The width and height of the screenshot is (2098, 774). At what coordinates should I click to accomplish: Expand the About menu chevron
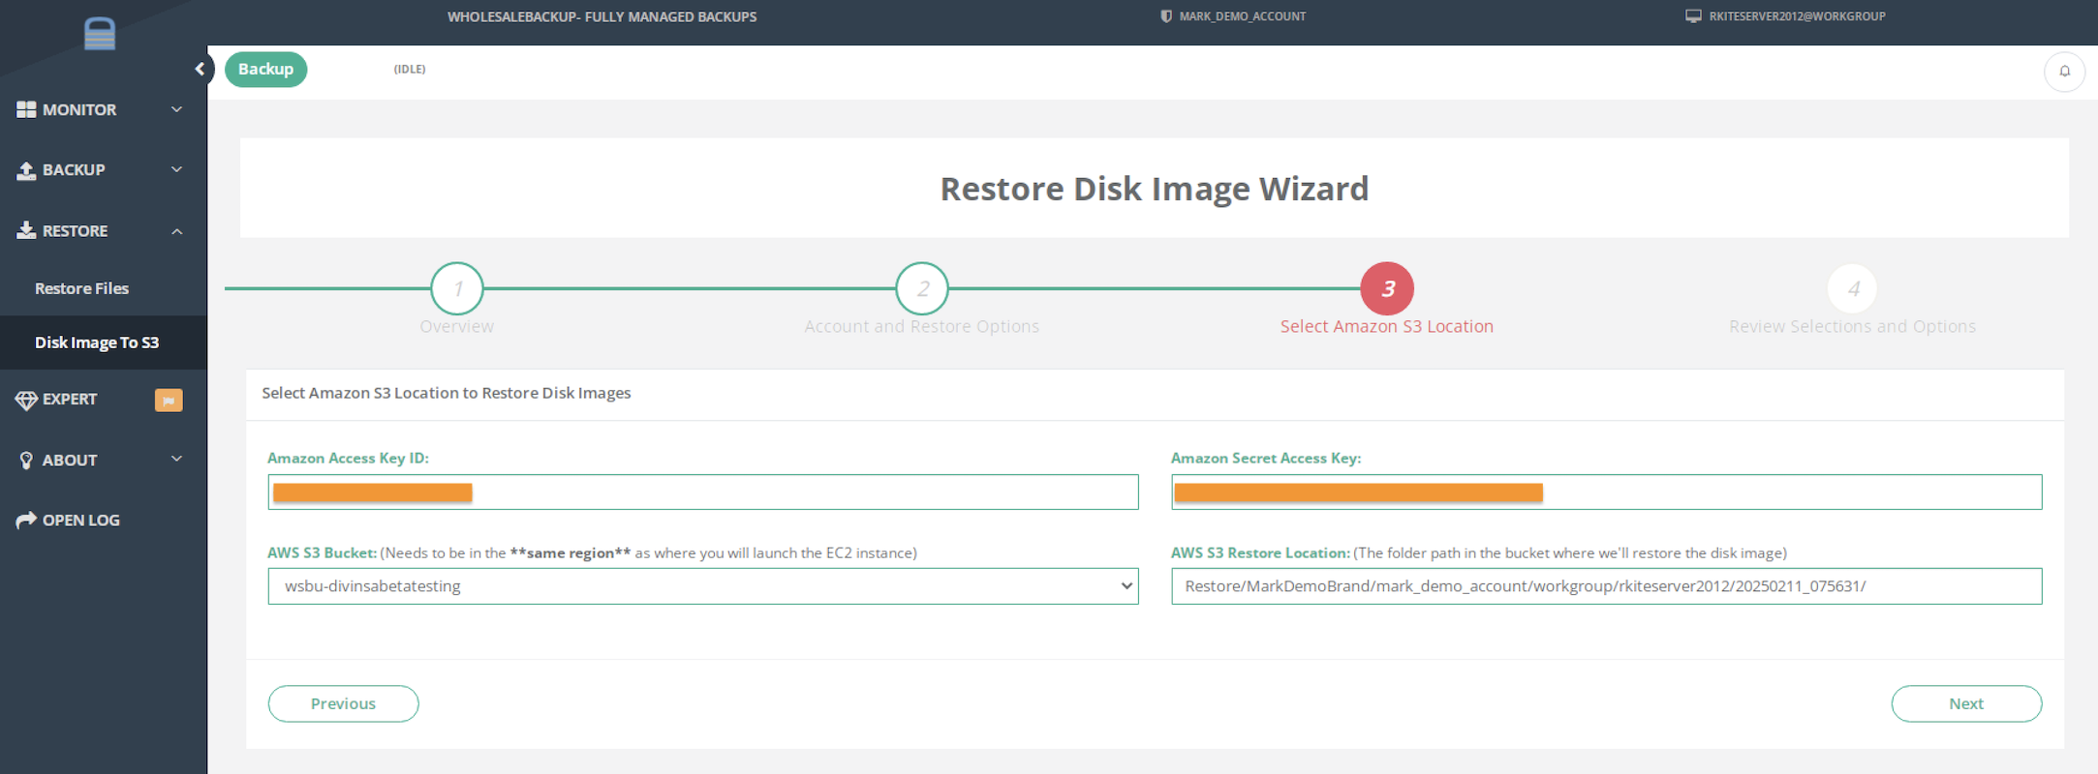[177, 460]
